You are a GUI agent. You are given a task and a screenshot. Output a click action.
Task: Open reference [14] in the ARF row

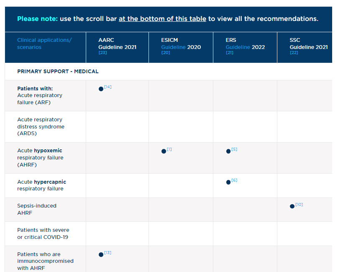tap(108, 87)
